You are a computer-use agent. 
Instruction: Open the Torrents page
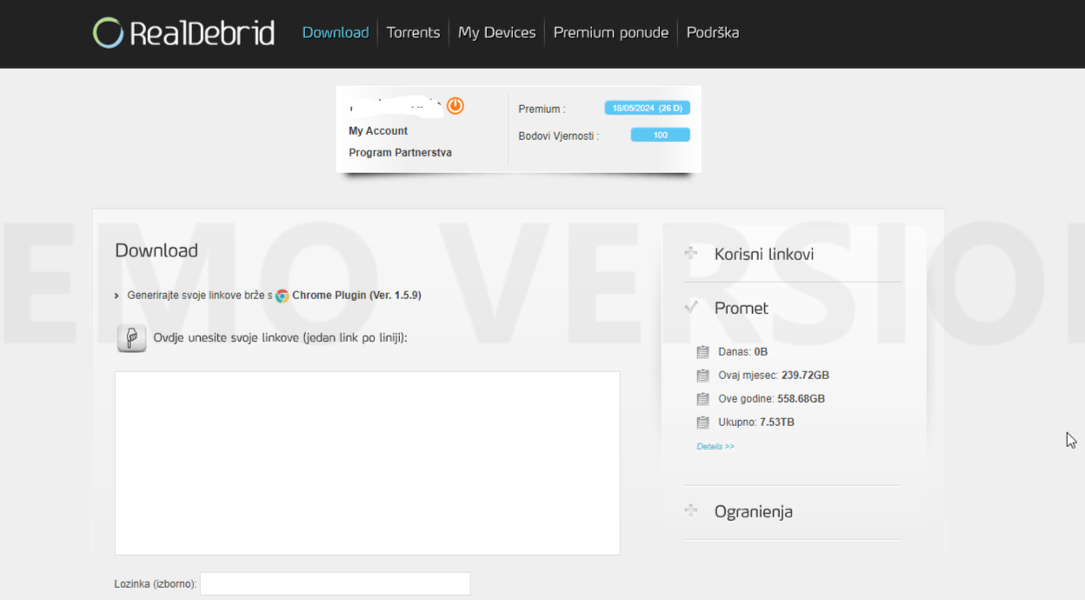click(x=413, y=33)
